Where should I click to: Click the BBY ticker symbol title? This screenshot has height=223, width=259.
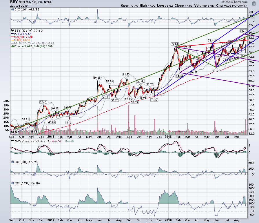point(14,2)
